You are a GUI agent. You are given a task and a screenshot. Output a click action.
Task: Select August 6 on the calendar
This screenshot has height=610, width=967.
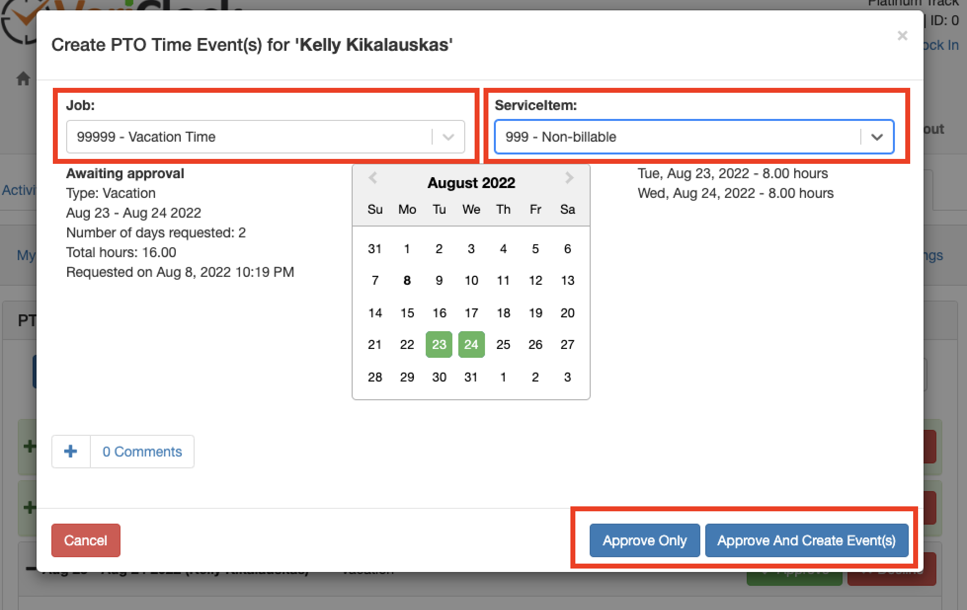point(567,249)
